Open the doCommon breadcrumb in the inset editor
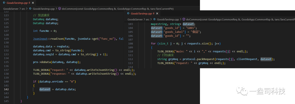Image resolution: width=295 pixels, height=104 pixels. click(x=240, y=19)
